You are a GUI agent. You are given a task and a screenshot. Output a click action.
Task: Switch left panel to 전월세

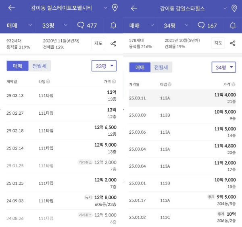click(40, 66)
